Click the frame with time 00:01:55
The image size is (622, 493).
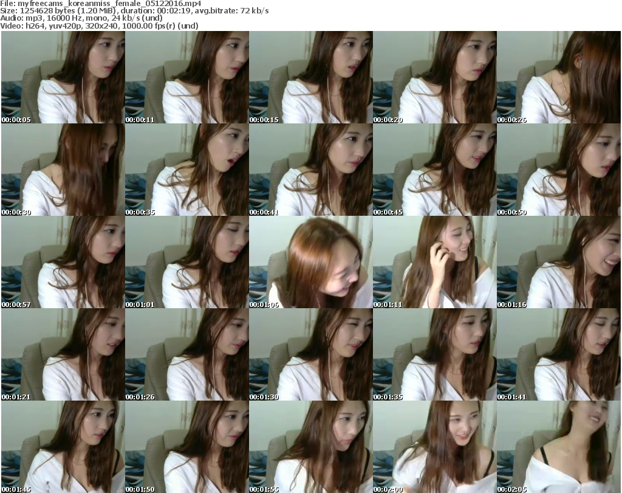pyautogui.click(x=311, y=447)
